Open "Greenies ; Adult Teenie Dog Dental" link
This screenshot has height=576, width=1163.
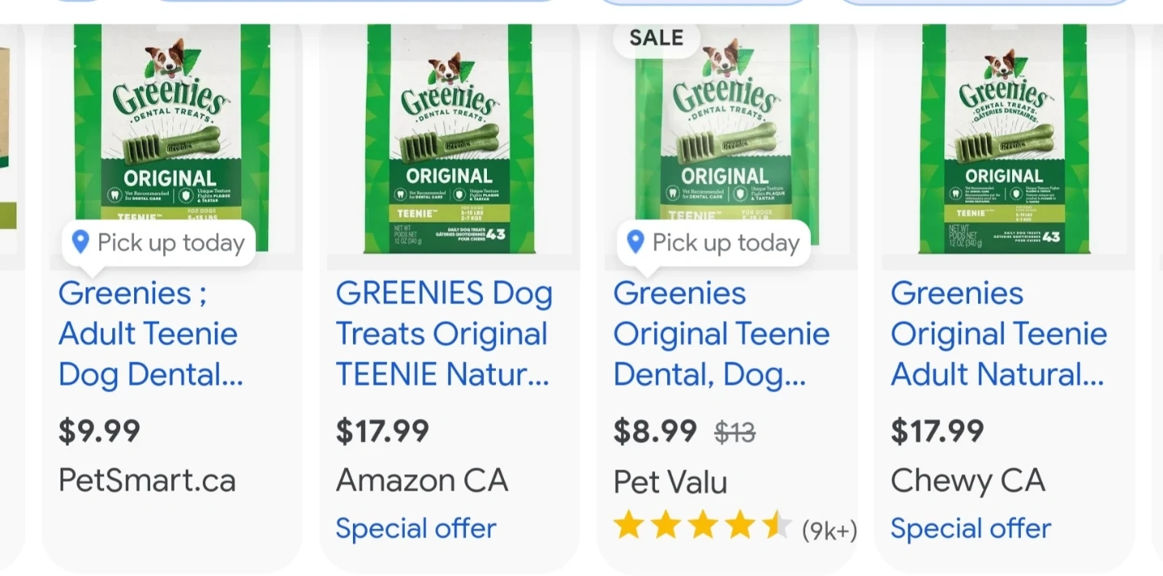pyautogui.click(x=150, y=334)
